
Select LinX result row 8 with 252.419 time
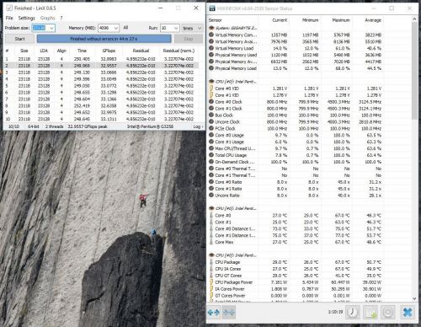point(101,105)
